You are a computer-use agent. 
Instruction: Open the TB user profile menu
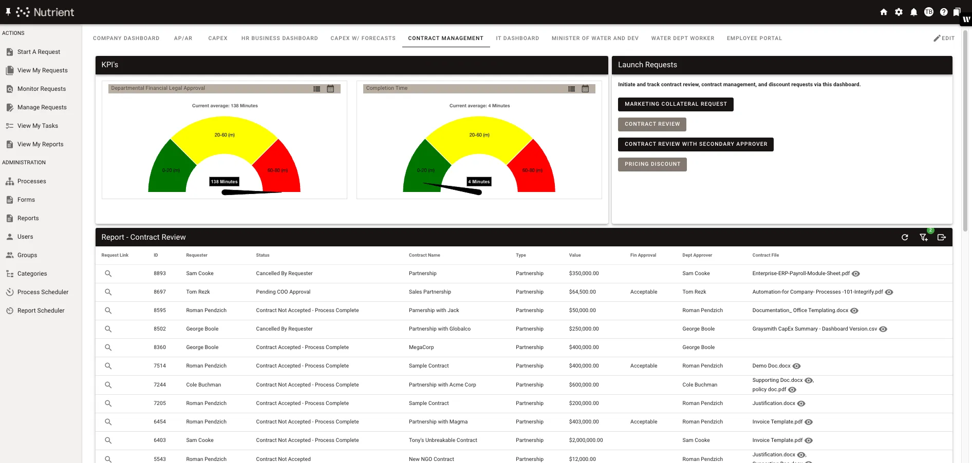pos(929,11)
